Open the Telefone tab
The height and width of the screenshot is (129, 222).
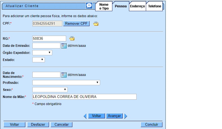155,6
